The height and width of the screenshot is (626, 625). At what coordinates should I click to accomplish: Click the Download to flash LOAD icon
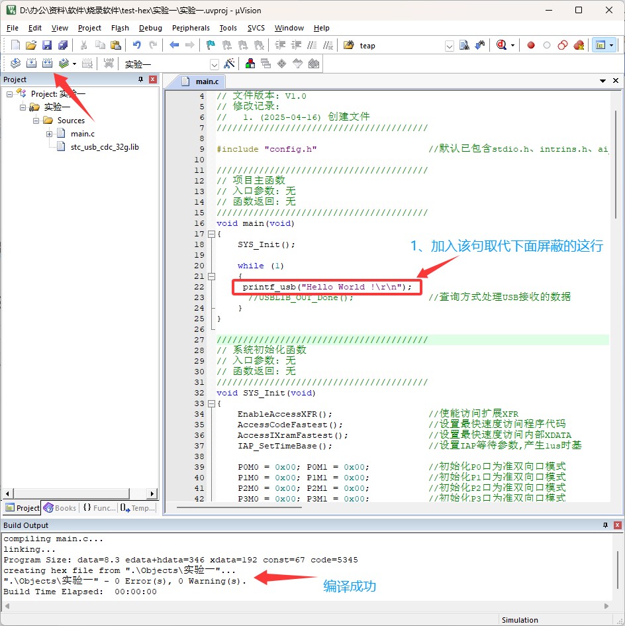click(x=109, y=64)
